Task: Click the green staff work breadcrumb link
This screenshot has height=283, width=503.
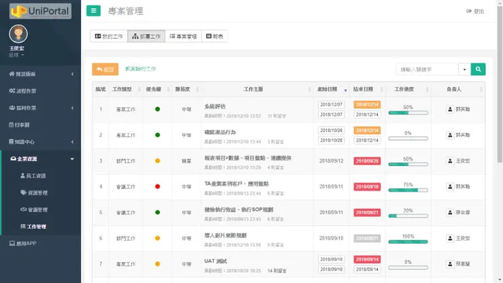Action: [141, 69]
